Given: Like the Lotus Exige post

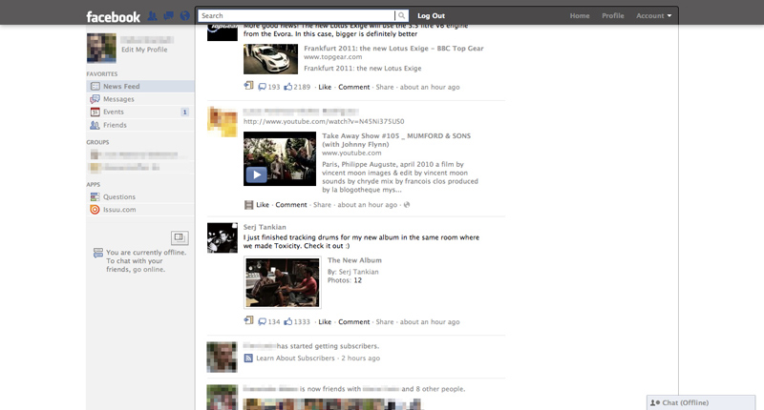Looking at the screenshot, I should (325, 87).
